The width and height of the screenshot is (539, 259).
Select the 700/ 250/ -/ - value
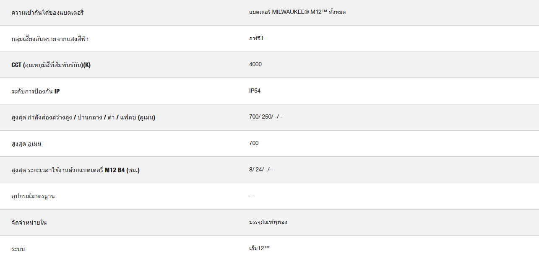coord(266,117)
